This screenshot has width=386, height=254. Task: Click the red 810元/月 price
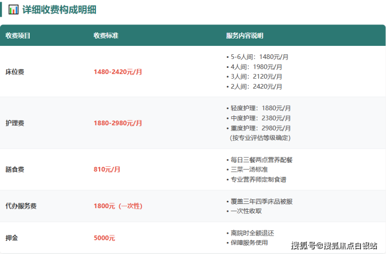[107, 170]
